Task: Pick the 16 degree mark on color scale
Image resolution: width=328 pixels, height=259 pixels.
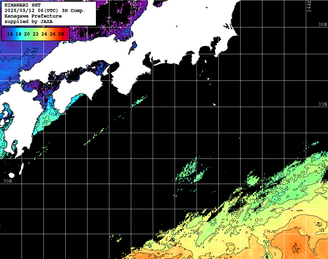Action: (x=10, y=34)
